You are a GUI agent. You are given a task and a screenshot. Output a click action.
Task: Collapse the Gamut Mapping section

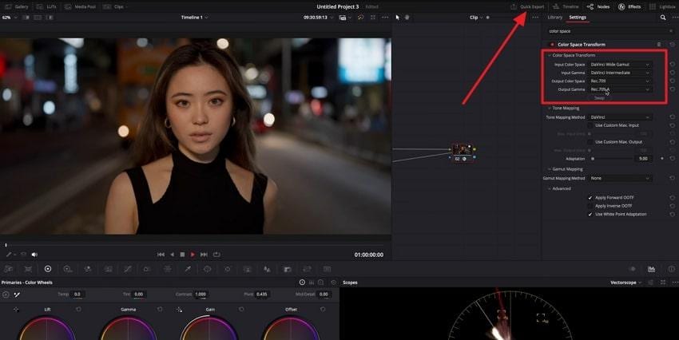point(550,169)
